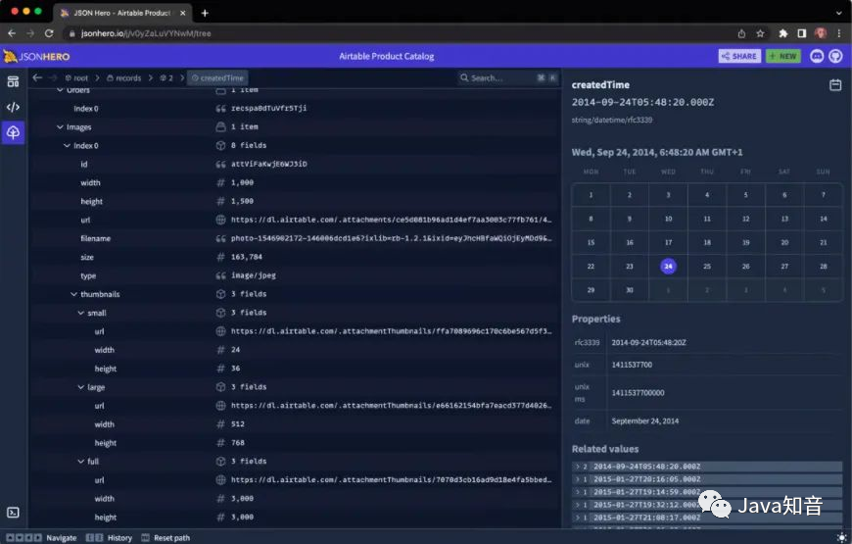Open the Chrome profile avatar

click(x=821, y=33)
